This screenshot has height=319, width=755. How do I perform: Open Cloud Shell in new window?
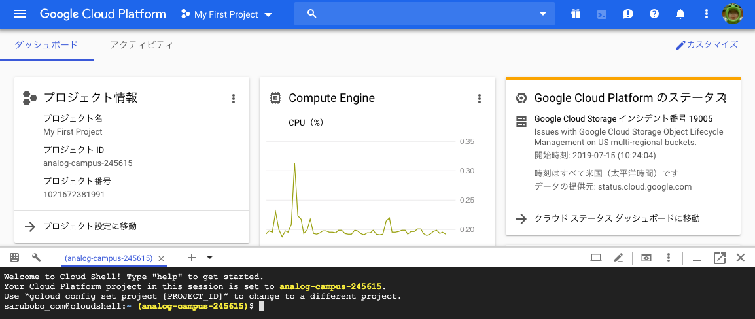tap(720, 258)
